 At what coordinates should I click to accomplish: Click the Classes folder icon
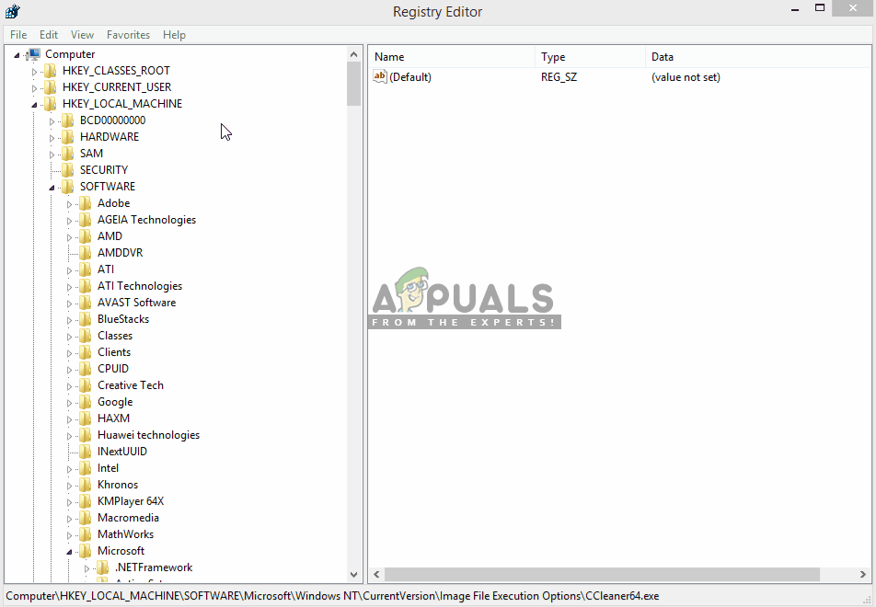[x=85, y=336]
